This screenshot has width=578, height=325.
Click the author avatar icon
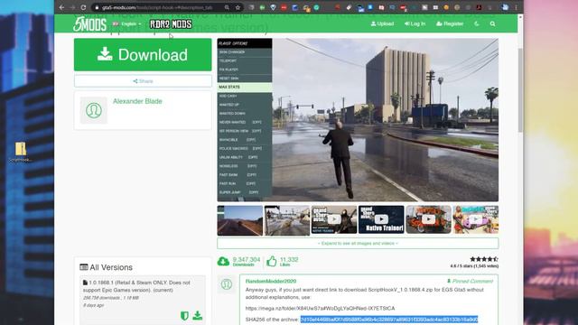coord(94,110)
